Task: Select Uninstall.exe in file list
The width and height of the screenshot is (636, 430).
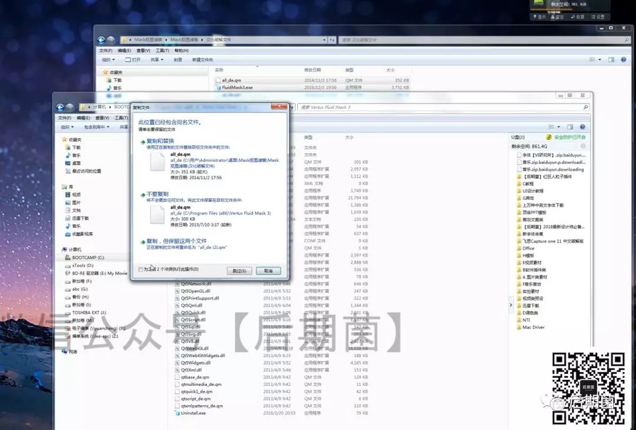Action: coord(193,413)
